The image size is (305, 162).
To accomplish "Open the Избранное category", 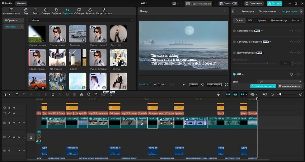I will click(14, 20).
